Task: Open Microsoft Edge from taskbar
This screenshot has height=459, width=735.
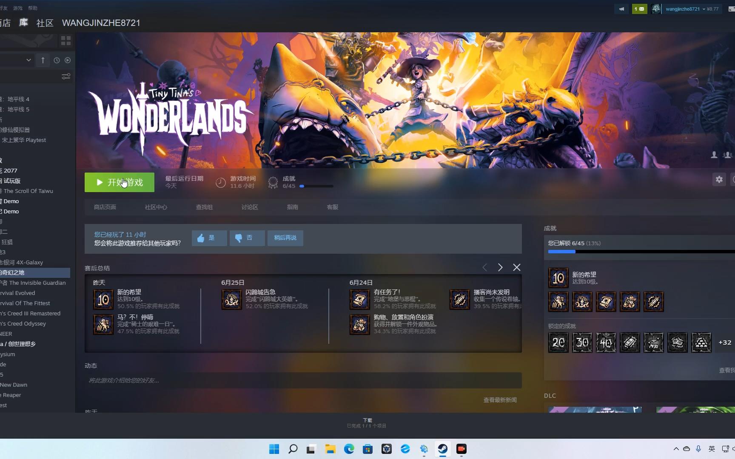Action: pyautogui.click(x=349, y=449)
